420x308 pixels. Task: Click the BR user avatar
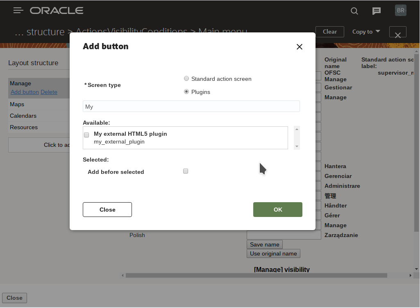[400, 10]
